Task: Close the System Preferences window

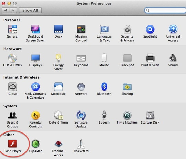Action: click(x=3, y=3)
